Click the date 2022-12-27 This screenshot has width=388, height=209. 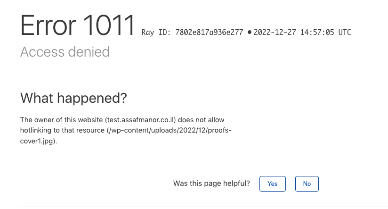[275, 33]
